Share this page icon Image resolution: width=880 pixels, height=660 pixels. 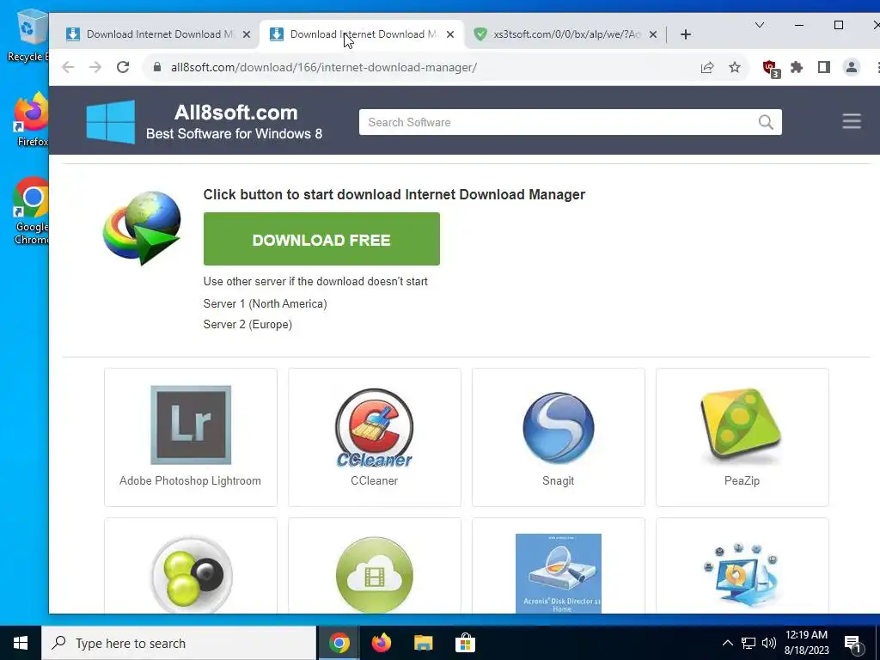coord(707,67)
